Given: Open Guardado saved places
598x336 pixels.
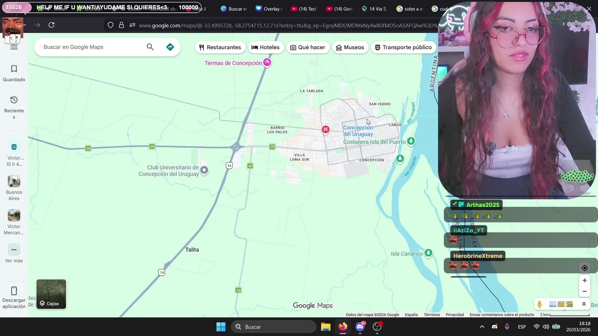Looking at the screenshot, I should point(14,74).
